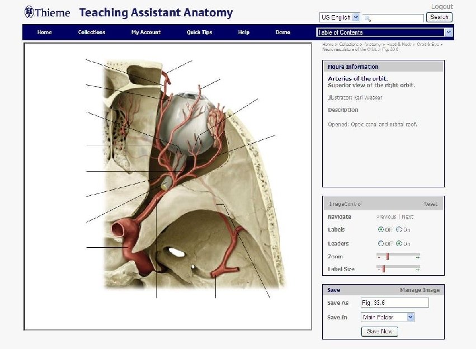
Task: Turn Leaders off with the radio button
Action: tap(381, 243)
